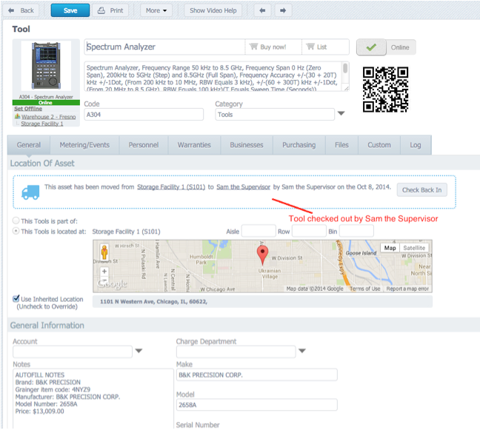
Task: Open the More dropdown menu
Action: click(x=156, y=10)
